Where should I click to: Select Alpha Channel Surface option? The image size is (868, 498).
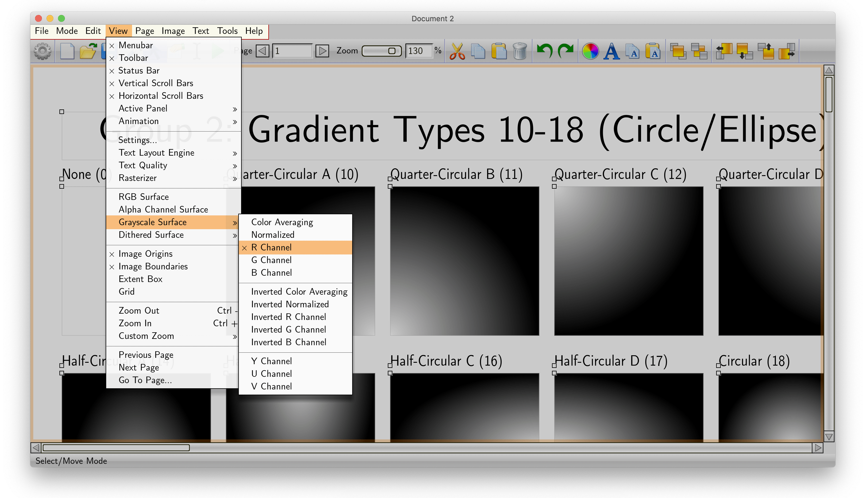point(174,210)
